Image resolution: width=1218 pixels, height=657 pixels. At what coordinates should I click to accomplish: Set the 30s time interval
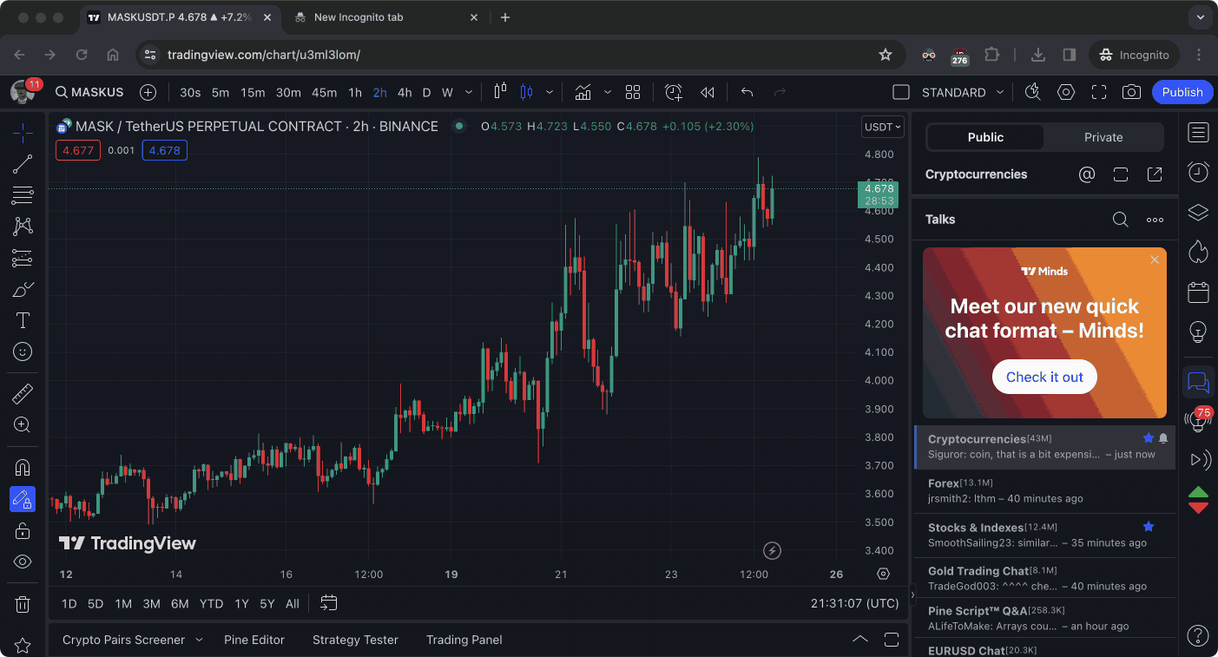click(x=190, y=92)
